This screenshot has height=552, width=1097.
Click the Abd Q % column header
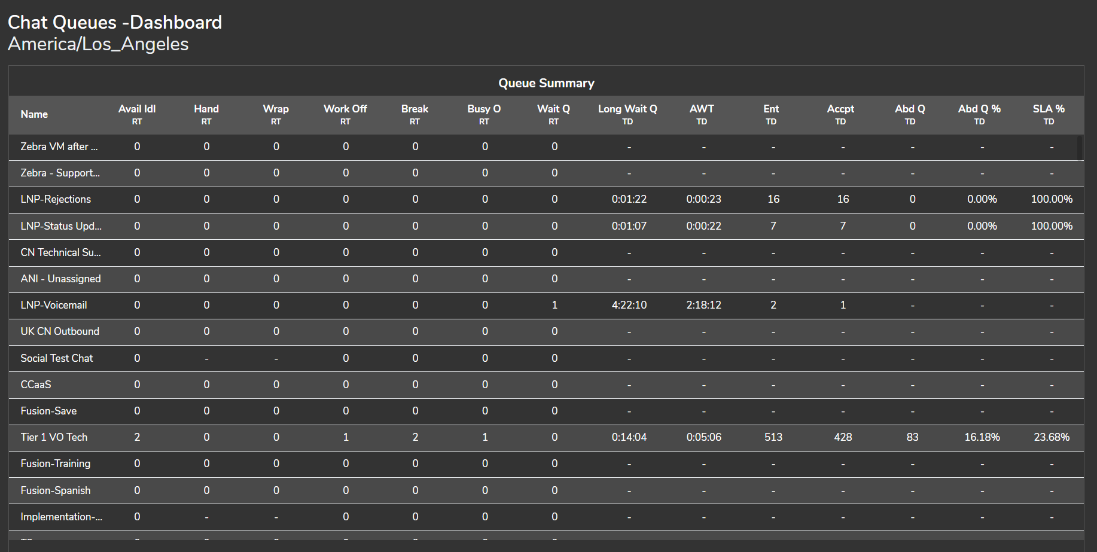(x=979, y=114)
